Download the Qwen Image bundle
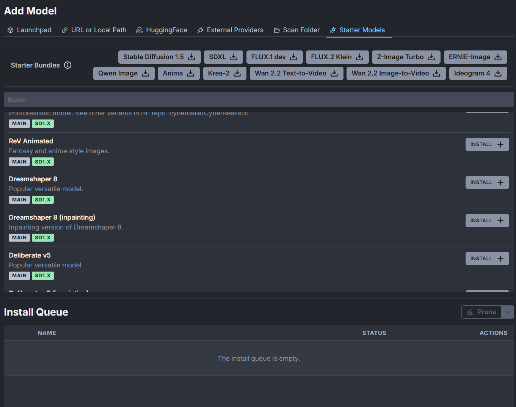This screenshot has width=516, height=407. [124, 73]
